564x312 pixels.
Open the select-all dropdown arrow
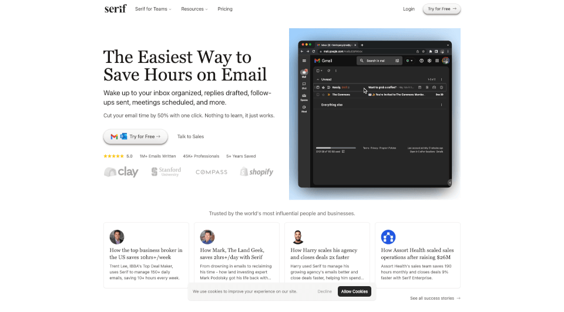pyautogui.click(x=321, y=71)
